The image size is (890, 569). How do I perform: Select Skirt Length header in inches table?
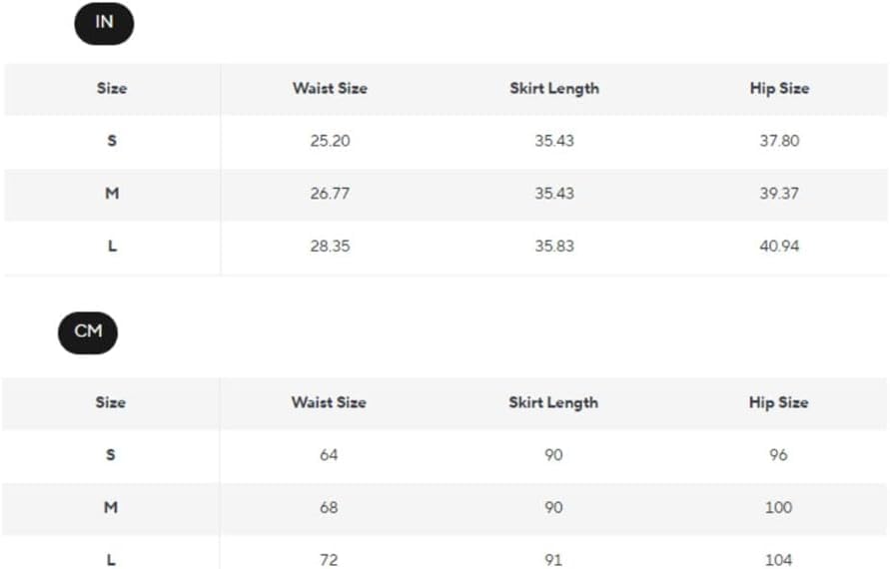click(x=554, y=88)
